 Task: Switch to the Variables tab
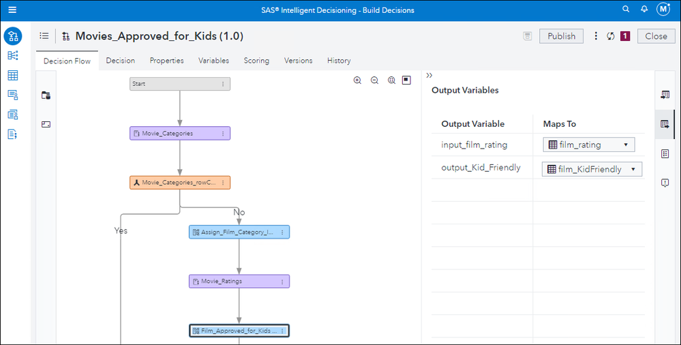[213, 61]
